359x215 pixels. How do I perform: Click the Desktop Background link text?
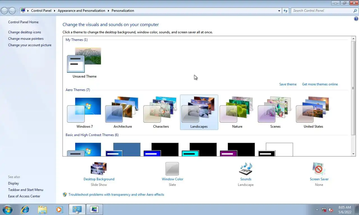pos(99,179)
